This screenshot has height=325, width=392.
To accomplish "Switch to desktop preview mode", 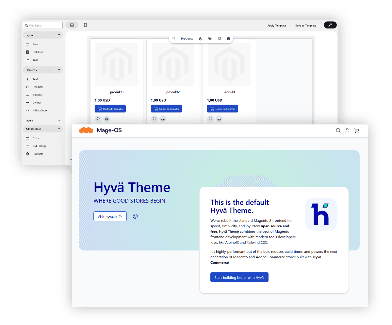I will tap(72, 25).
